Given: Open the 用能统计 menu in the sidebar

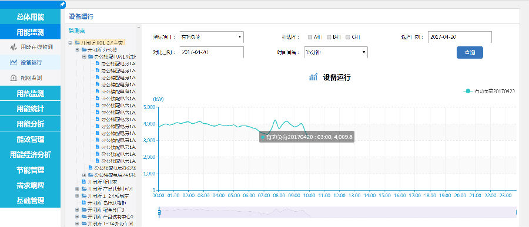Looking at the screenshot, I should (31, 109).
